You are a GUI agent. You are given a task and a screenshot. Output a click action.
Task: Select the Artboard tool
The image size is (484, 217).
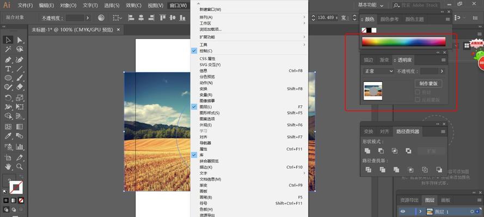[x=8, y=157]
